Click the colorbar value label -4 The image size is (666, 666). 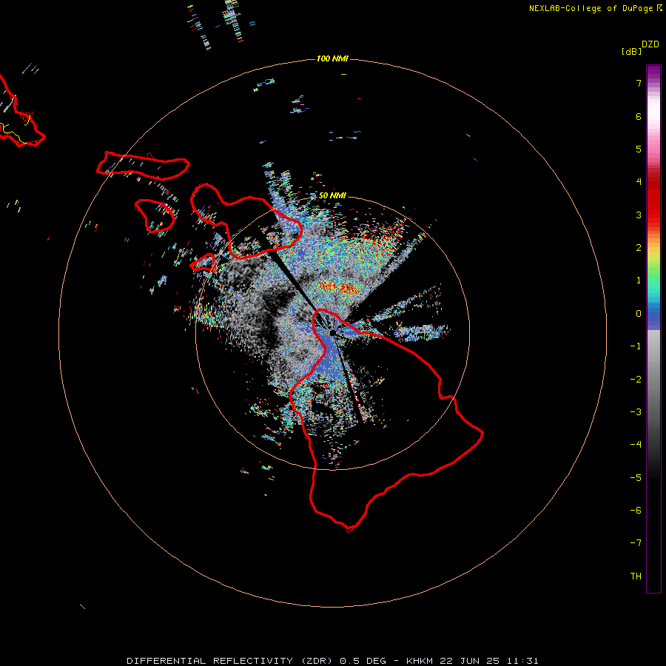click(x=636, y=445)
